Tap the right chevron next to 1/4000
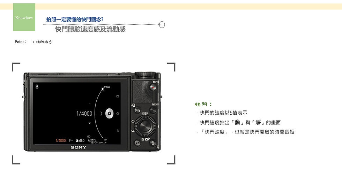Screen dimensions: 342x192 pyautogui.click(x=101, y=113)
